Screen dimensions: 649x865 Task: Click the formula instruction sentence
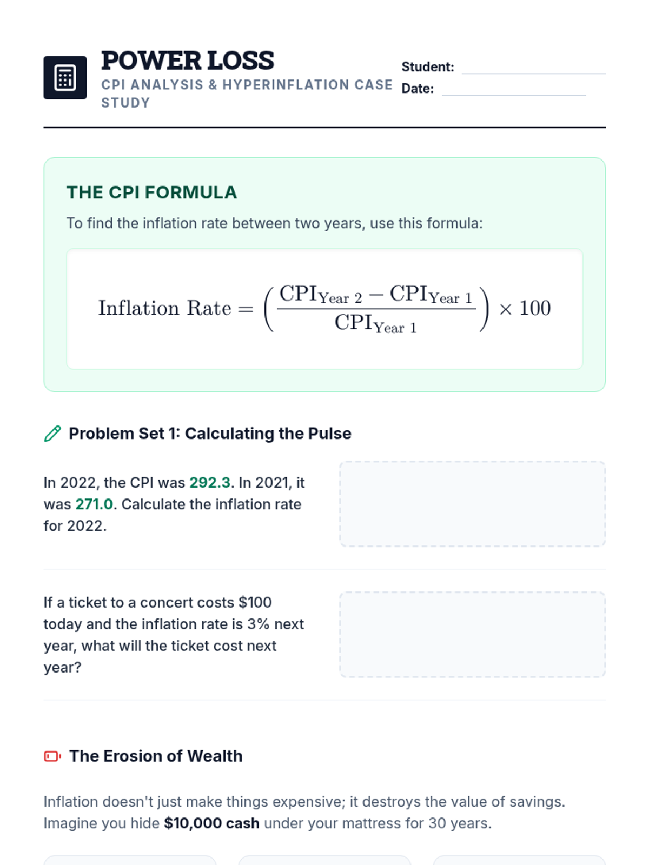tap(274, 223)
